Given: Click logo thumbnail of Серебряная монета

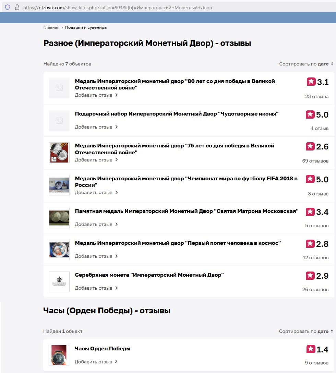Looking at the screenshot, I should [x=59, y=282].
